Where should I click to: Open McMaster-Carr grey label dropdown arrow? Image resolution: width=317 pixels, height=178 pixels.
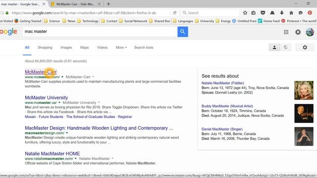point(93,77)
